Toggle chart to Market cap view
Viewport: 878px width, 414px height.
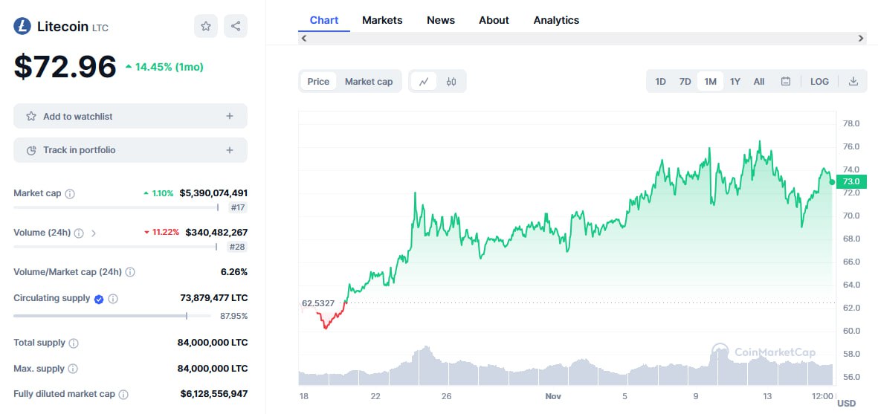[369, 82]
